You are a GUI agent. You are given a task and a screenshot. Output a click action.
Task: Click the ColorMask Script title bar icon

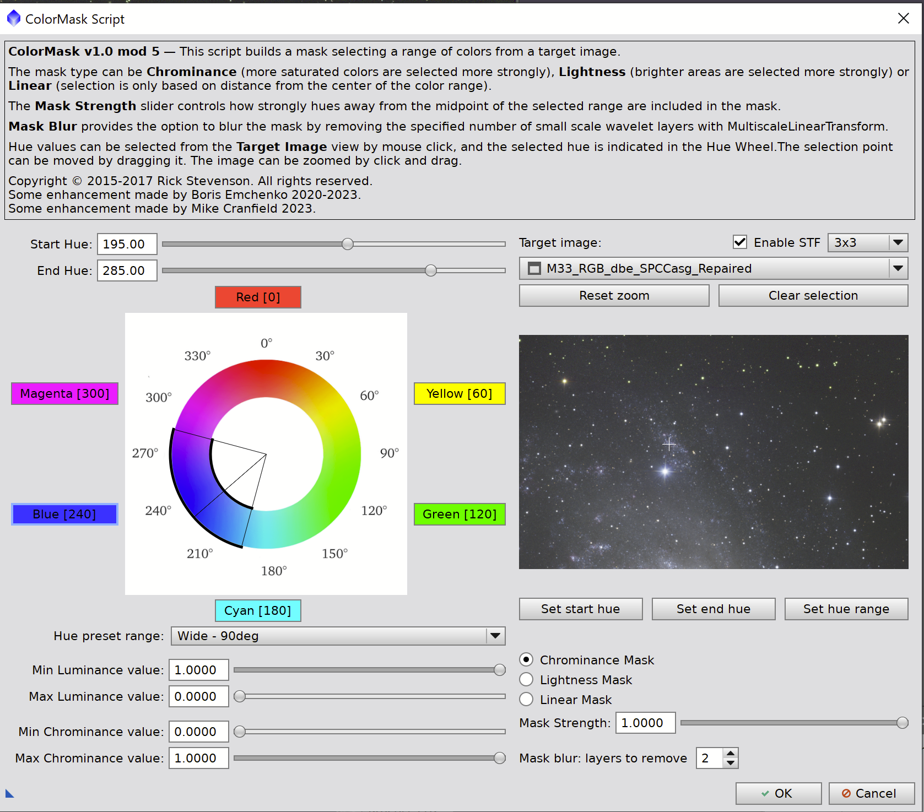tap(13, 18)
